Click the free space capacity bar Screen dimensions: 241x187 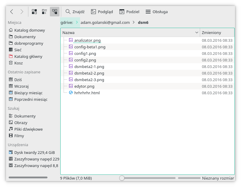[189, 178]
